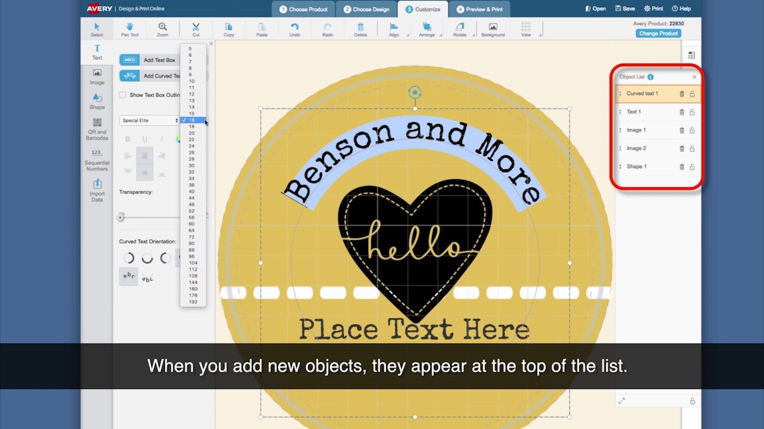The width and height of the screenshot is (764, 429).
Task: Choose font size 10 from list
Action: 192,81
